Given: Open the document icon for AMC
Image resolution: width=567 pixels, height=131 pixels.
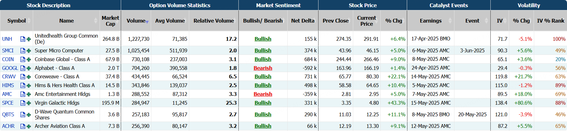Looking at the screenshot, I should click(23, 94).
